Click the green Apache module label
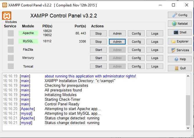Image resolution: width=194 pixels, height=138 pixels. point(28,33)
